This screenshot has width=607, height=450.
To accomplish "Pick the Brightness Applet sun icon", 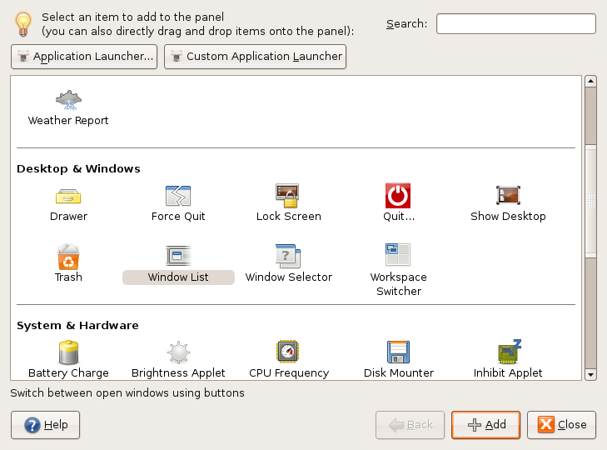I will [x=178, y=352].
